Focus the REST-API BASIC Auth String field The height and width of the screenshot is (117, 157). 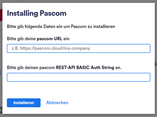[x=78, y=77]
